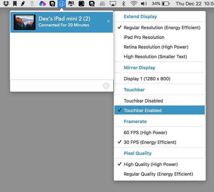Image resolution: width=214 pixels, height=192 pixels.
Task: Click the iPad wallpaper thumbnail
Action: pos(25,22)
